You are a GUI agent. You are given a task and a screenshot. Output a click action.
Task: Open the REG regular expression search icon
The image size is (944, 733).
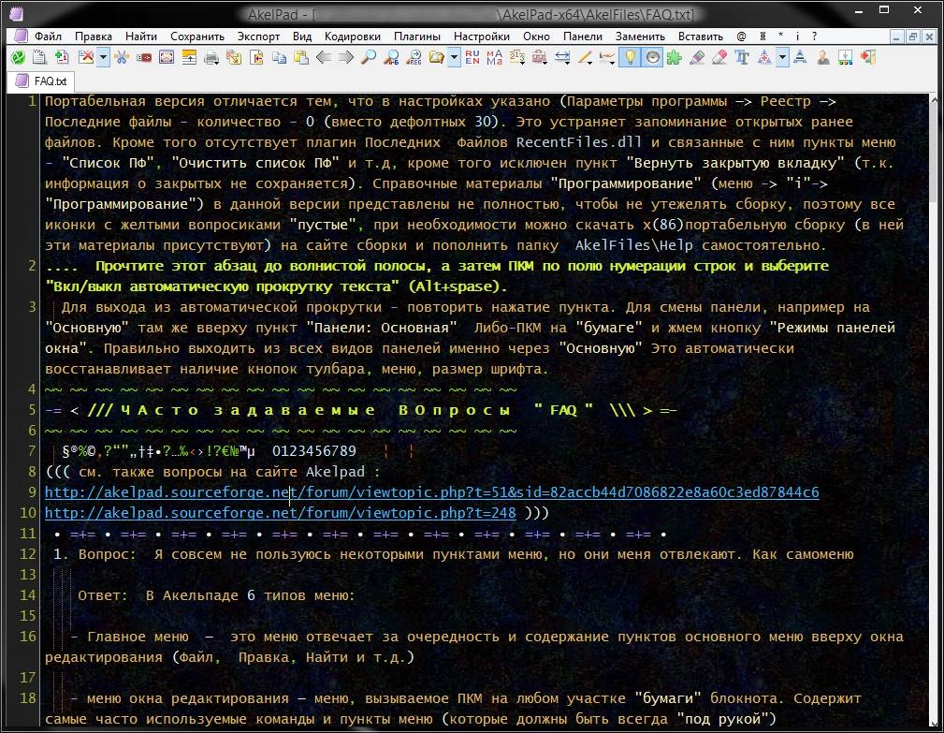point(414,57)
